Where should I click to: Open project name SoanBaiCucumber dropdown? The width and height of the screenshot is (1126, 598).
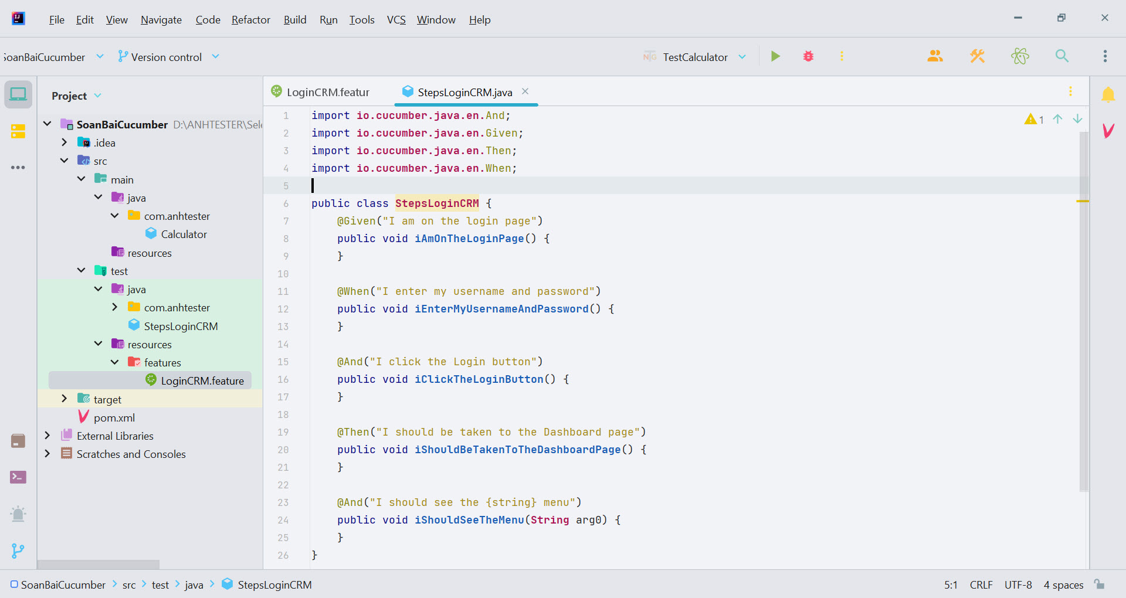click(53, 57)
